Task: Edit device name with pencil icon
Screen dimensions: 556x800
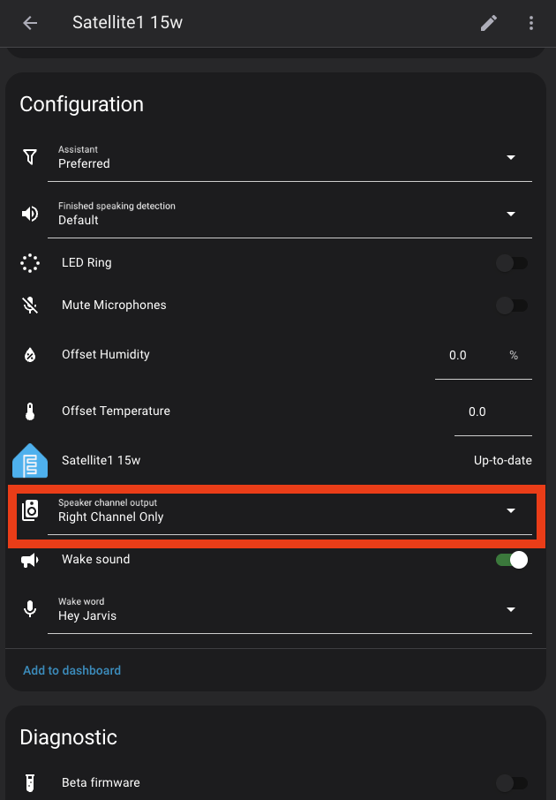Action: pos(489,23)
